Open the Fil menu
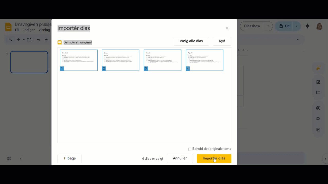The width and height of the screenshot is (328, 184). pos(17,30)
